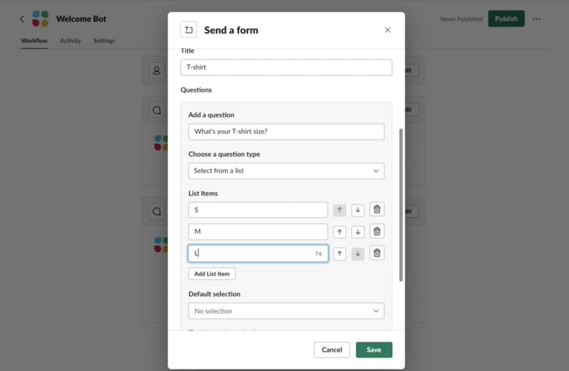
Task: Switch to the Activity tab
Action: click(x=70, y=41)
